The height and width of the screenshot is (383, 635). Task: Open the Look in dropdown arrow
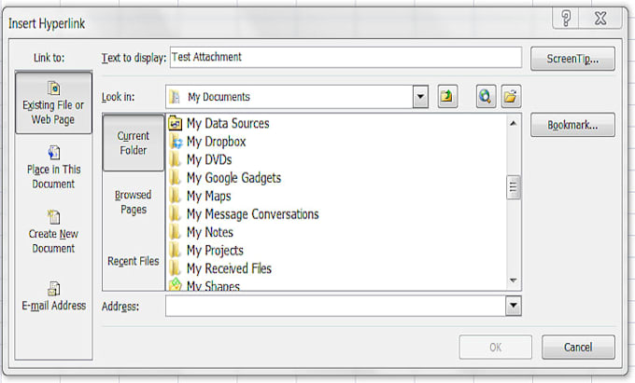point(420,97)
